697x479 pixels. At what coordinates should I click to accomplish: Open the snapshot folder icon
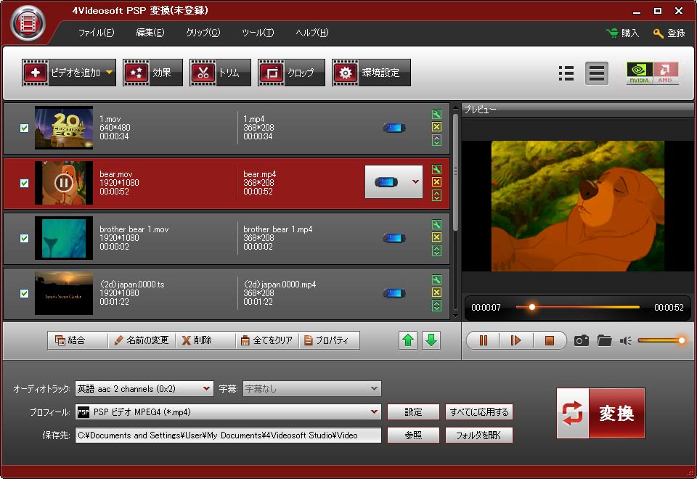(x=604, y=340)
